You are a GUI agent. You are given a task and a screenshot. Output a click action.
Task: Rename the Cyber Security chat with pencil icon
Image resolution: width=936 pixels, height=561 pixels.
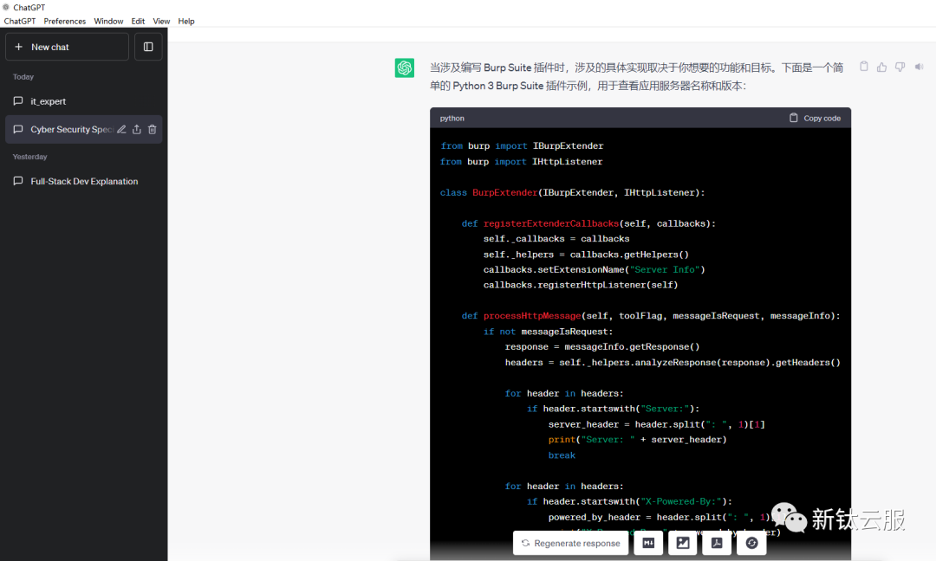(121, 130)
